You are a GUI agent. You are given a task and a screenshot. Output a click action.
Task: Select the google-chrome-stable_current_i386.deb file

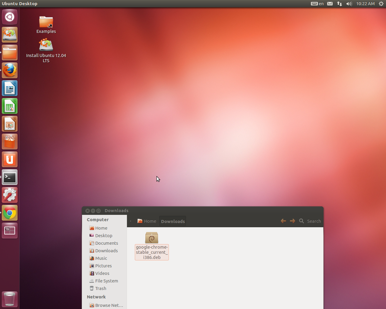click(152, 246)
